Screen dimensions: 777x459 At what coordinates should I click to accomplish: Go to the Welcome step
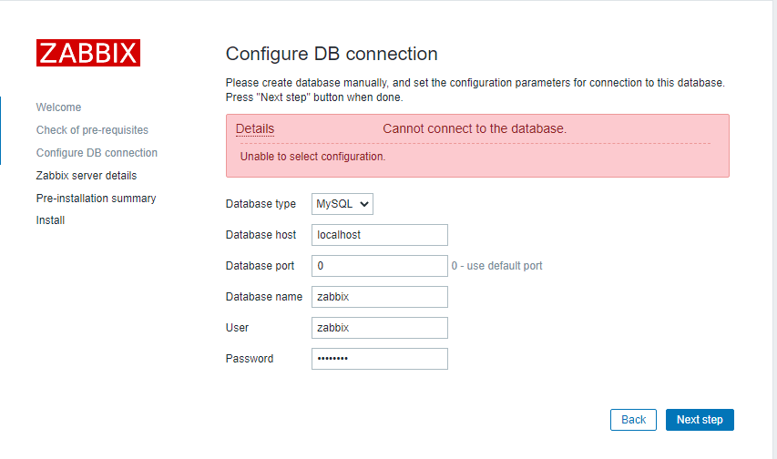click(x=58, y=107)
